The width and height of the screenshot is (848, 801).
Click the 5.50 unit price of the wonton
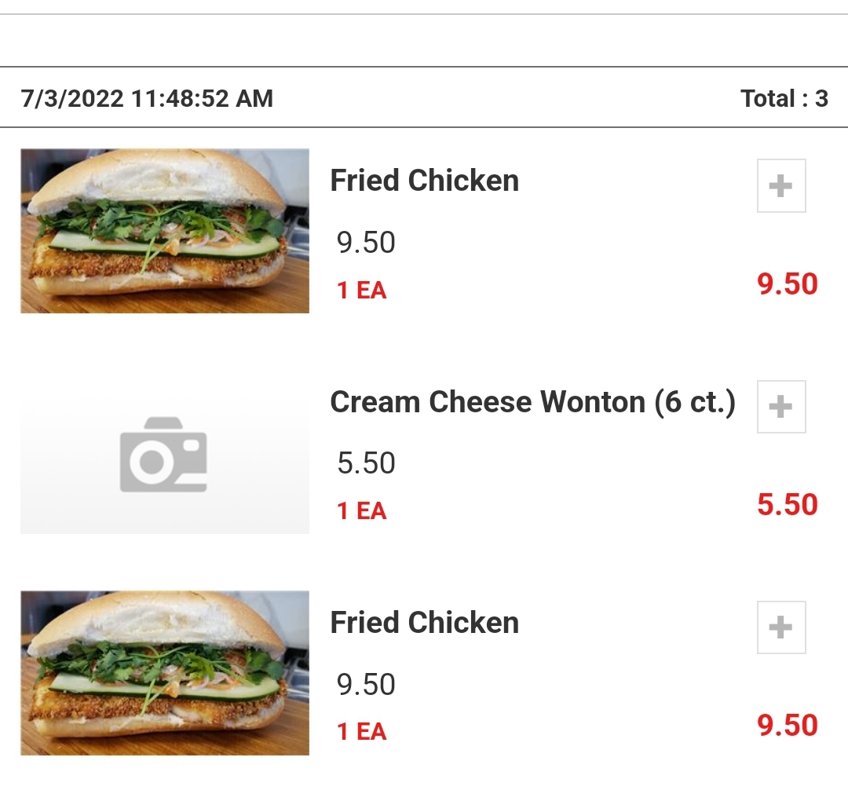(x=366, y=463)
